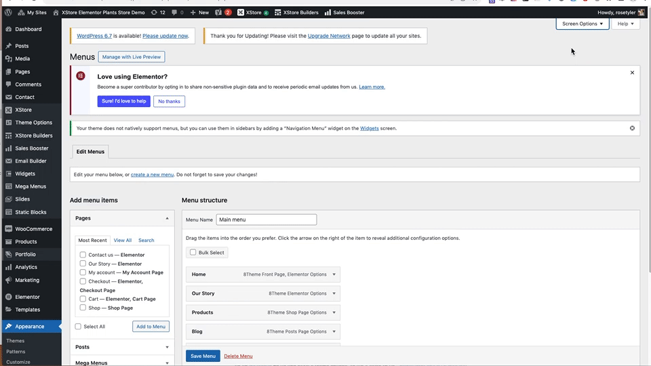Click the Delete Menu link

click(x=238, y=356)
